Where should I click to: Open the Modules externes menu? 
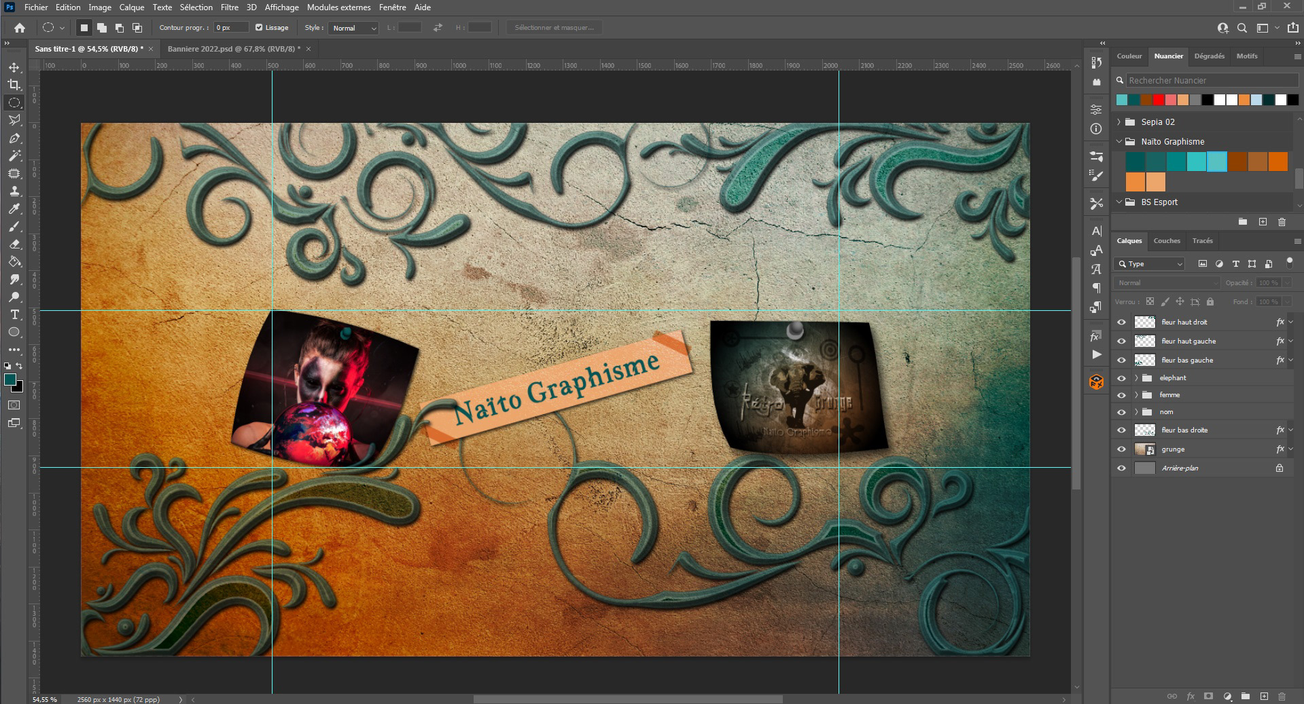point(339,7)
